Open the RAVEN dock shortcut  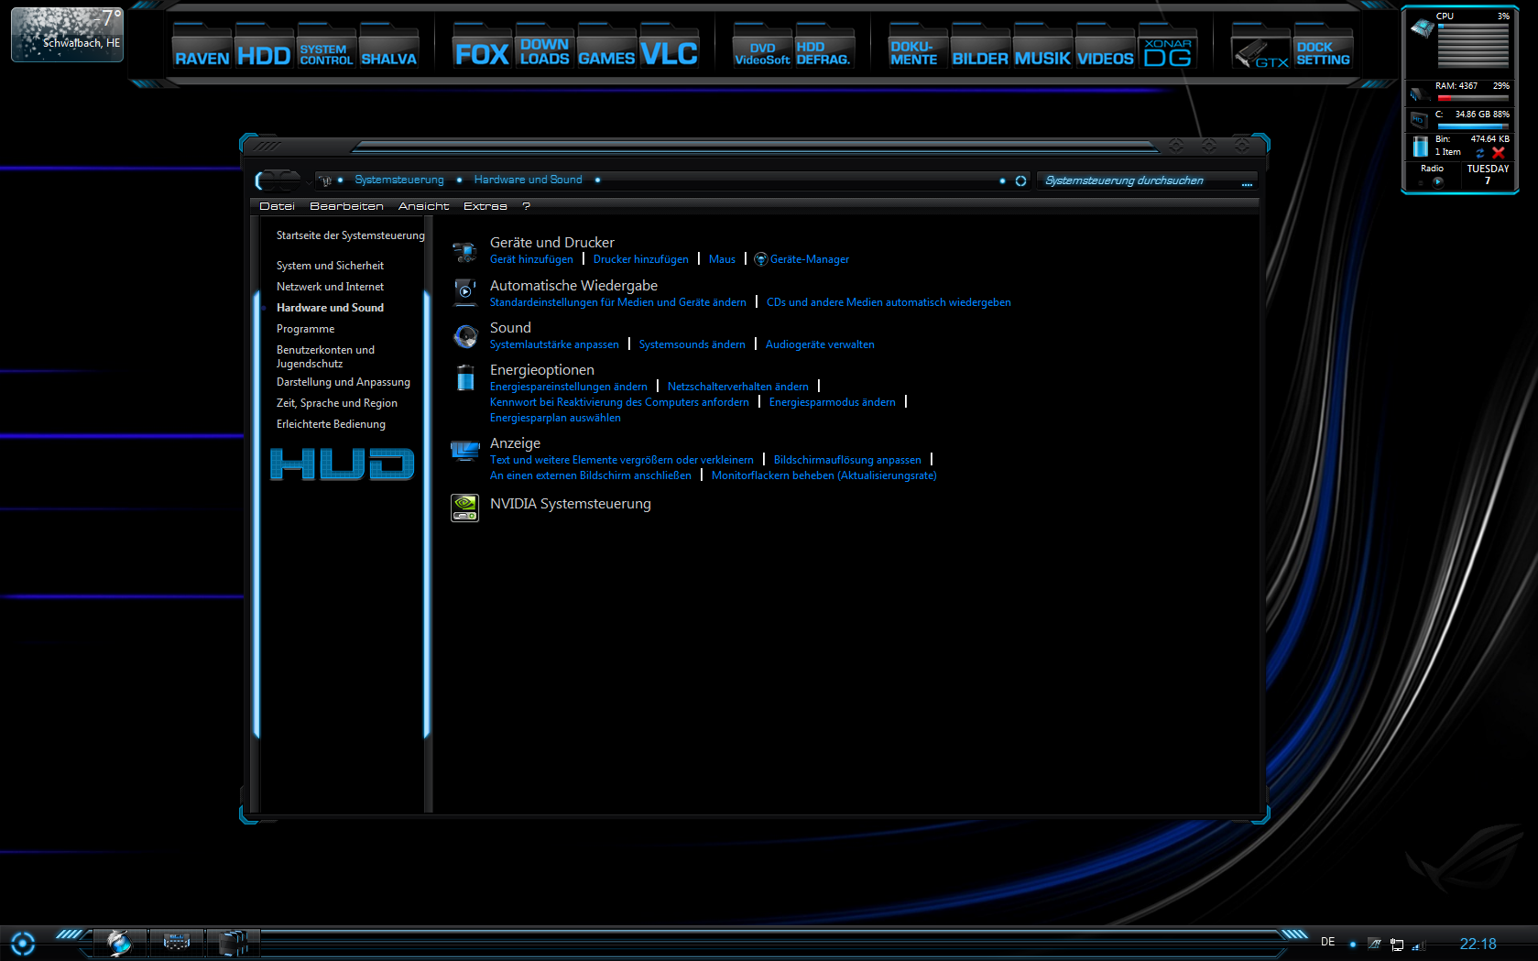[x=202, y=48]
